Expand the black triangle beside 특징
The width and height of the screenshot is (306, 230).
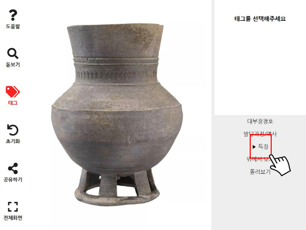click(x=254, y=147)
